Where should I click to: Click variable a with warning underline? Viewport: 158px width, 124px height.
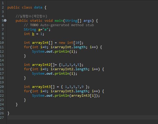point(39,30)
